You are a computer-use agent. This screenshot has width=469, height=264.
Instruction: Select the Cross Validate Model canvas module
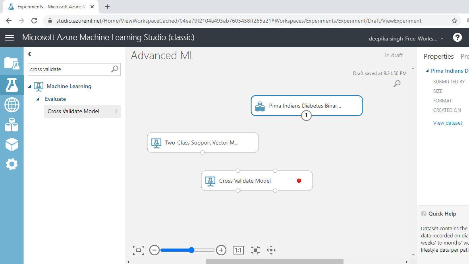[x=257, y=181]
